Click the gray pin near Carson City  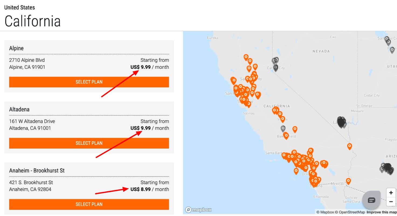(x=275, y=67)
